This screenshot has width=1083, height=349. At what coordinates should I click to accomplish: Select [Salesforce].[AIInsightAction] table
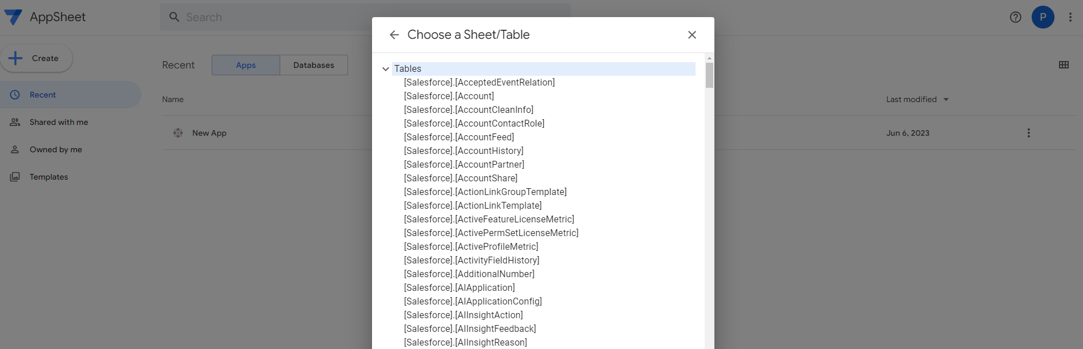tap(463, 315)
